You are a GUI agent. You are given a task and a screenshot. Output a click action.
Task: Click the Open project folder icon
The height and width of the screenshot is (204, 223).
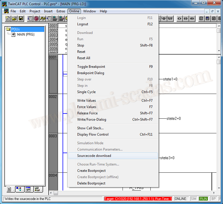[x=14, y=19]
